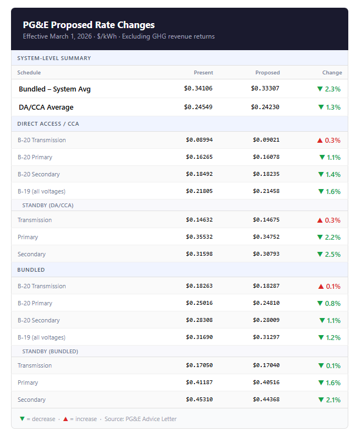This screenshot has height=431, width=356.
Task: Click the green down arrow beside 2.5% change
Action: 320,254
